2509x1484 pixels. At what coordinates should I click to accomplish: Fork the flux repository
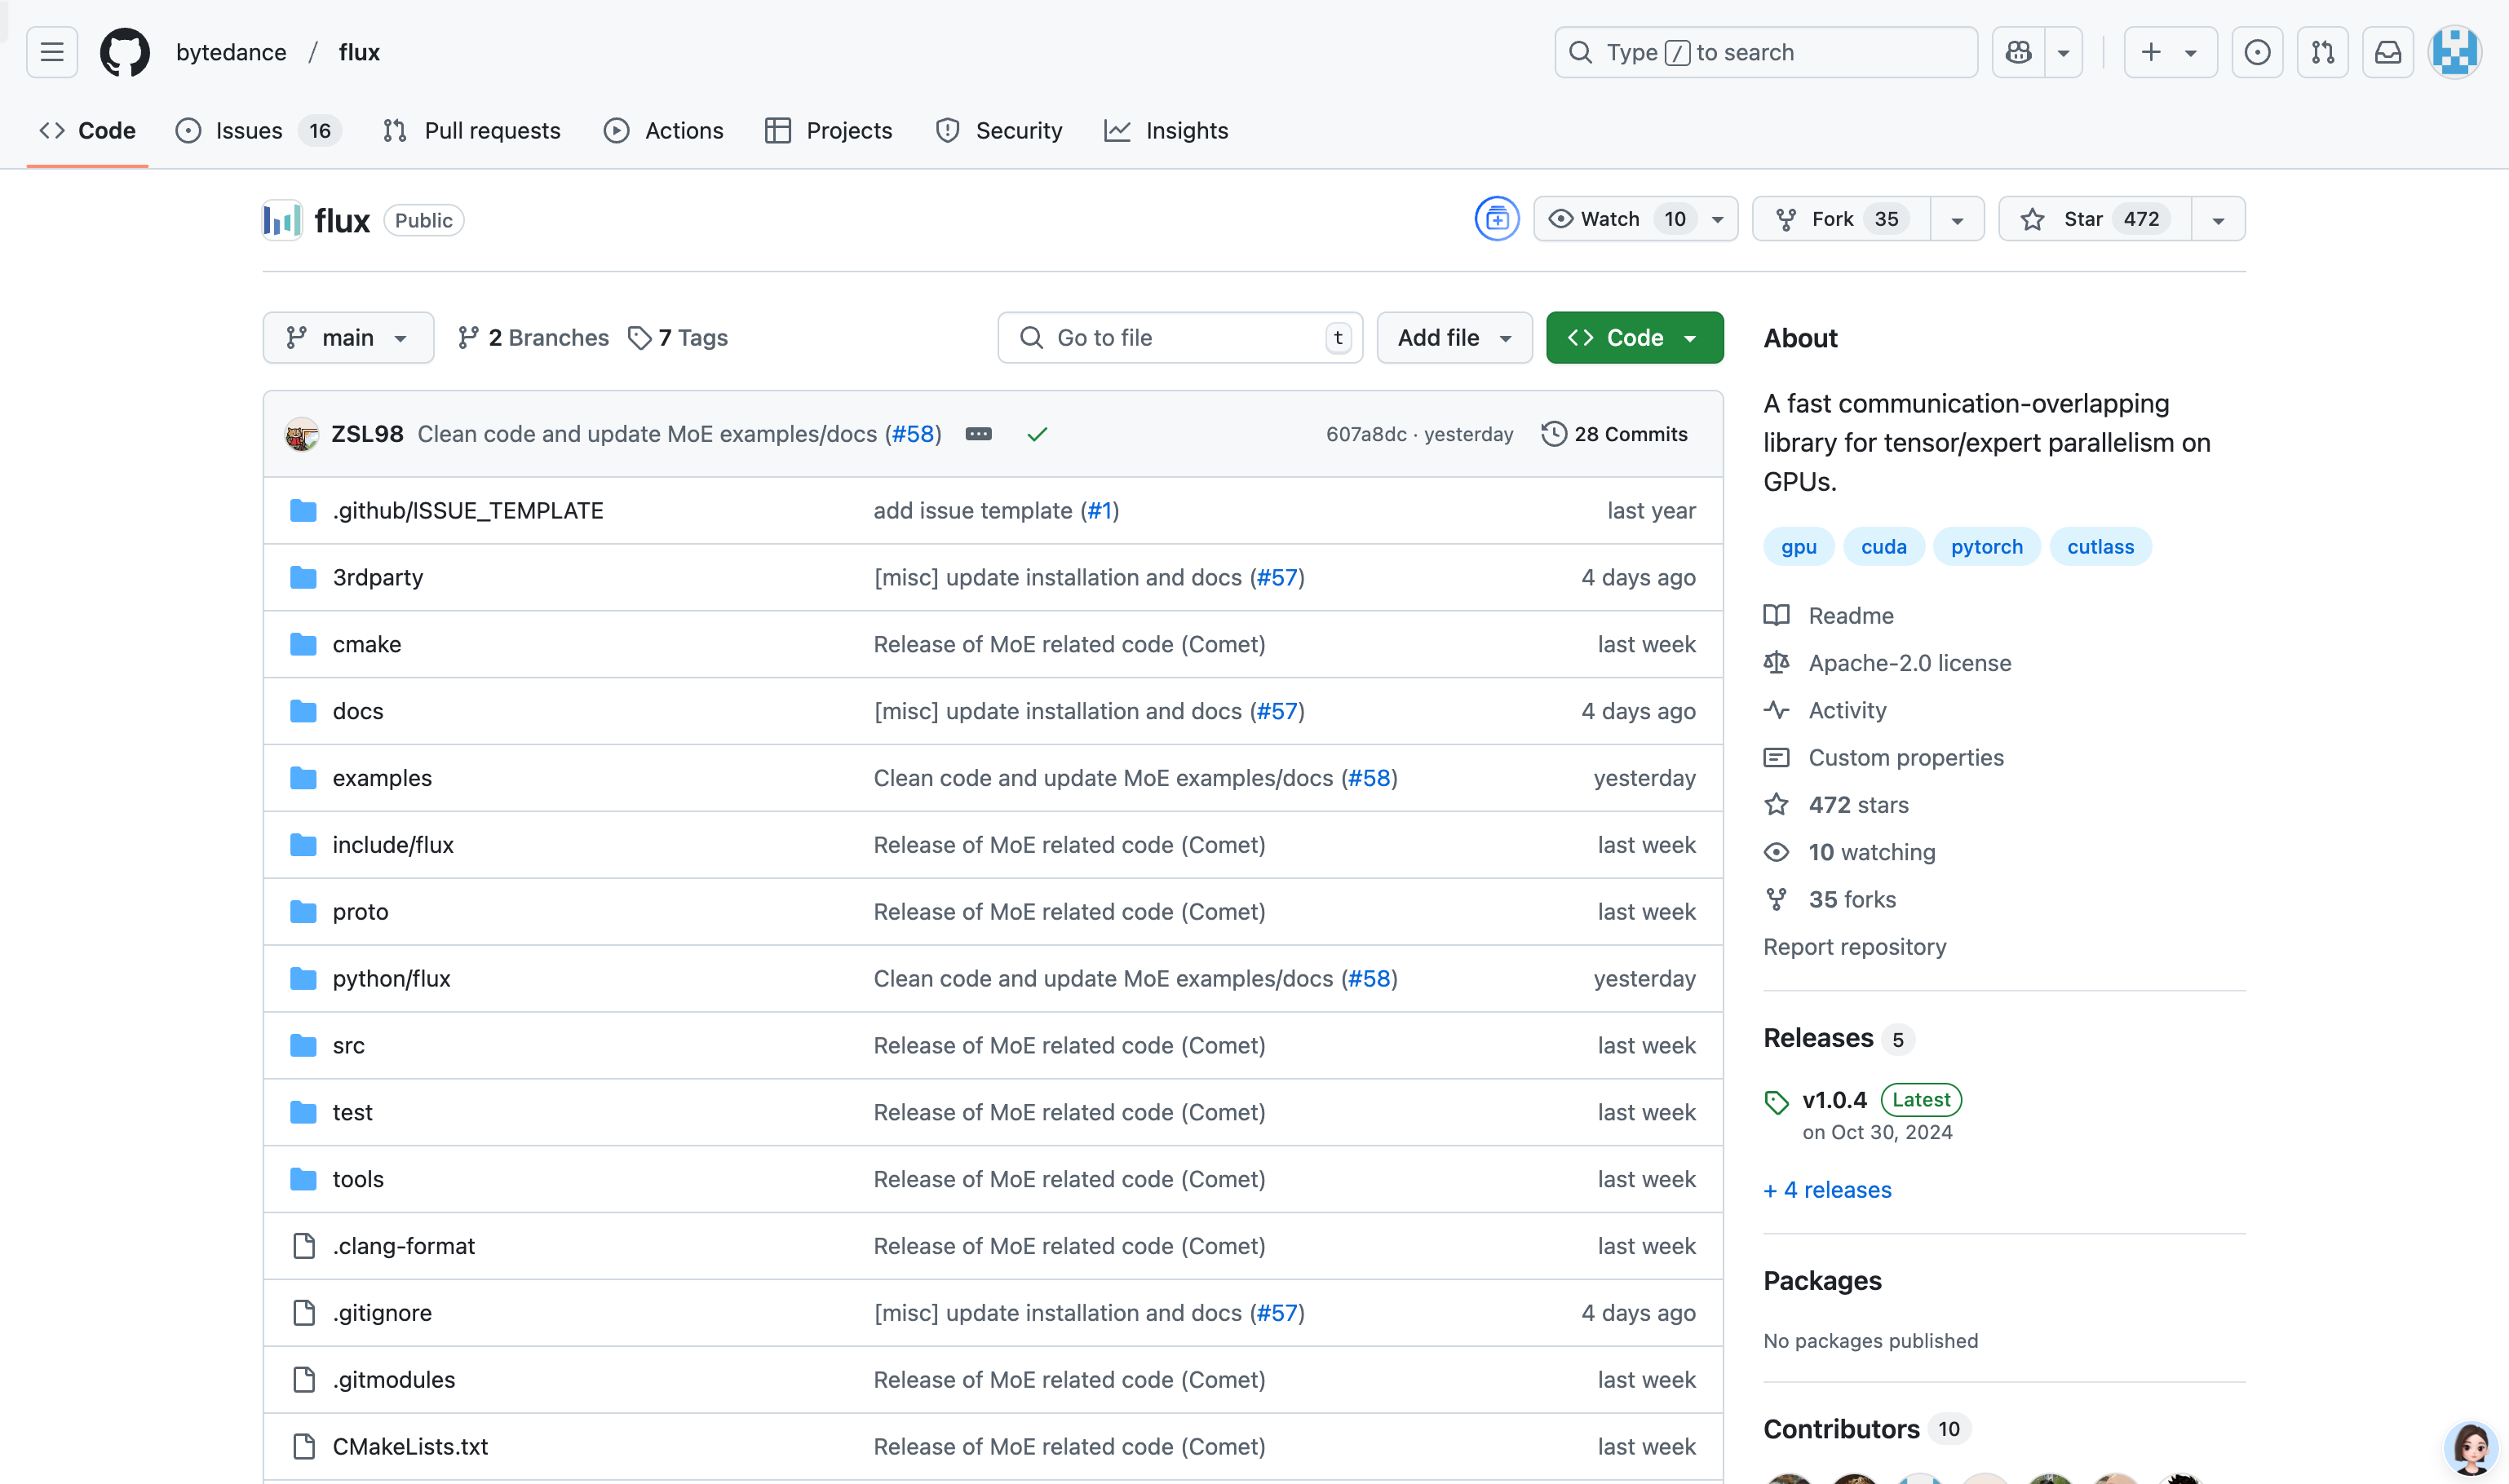[x=1842, y=219]
